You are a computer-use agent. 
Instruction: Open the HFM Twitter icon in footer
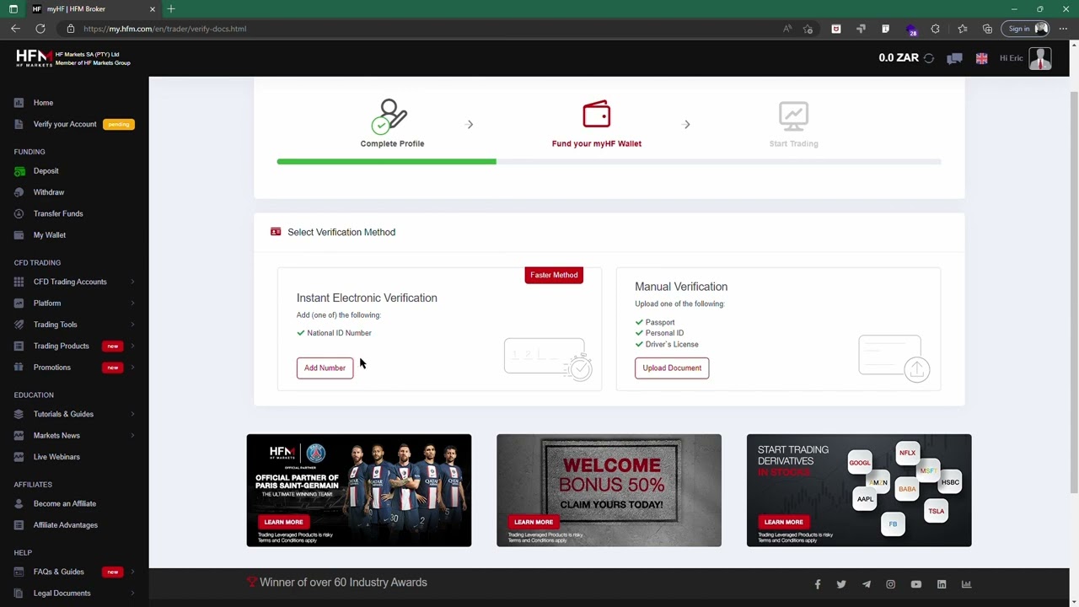(841, 584)
